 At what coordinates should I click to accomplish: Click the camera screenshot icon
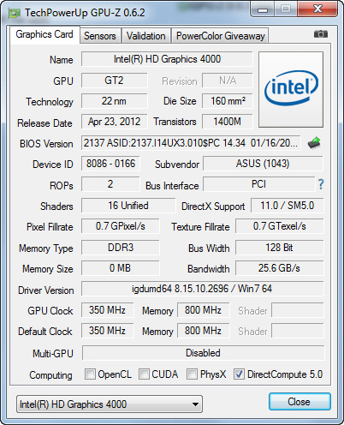(x=321, y=34)
